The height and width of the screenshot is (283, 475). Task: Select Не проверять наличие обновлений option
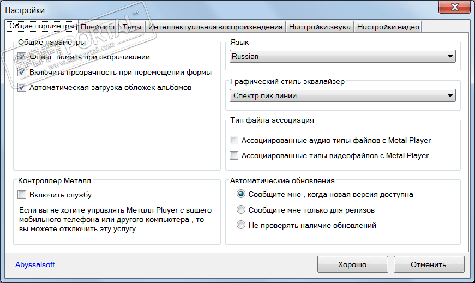coord(241,225)
